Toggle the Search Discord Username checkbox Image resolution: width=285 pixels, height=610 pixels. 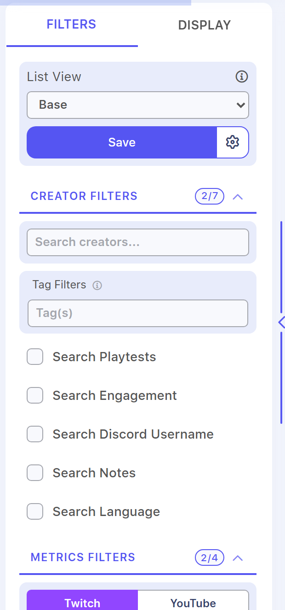pyautogui.click(x=35, y=434)
